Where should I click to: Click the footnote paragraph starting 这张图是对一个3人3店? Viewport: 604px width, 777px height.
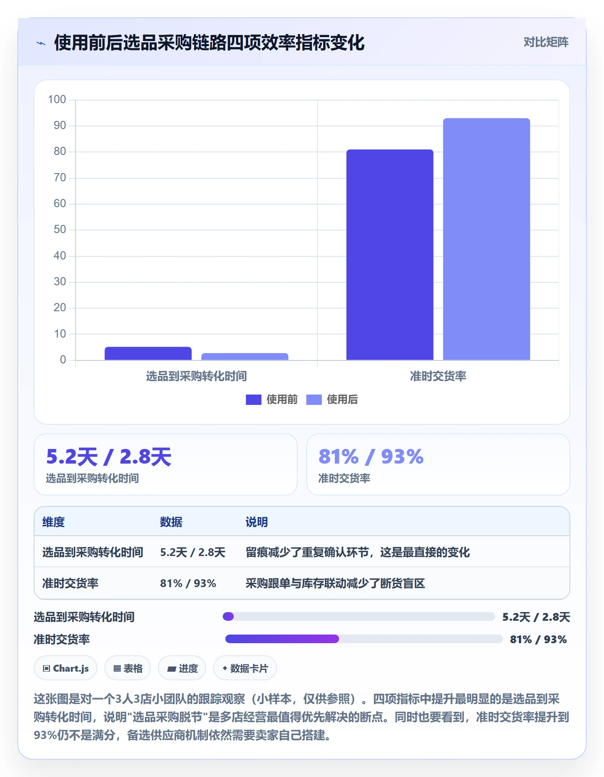point(302,717)
